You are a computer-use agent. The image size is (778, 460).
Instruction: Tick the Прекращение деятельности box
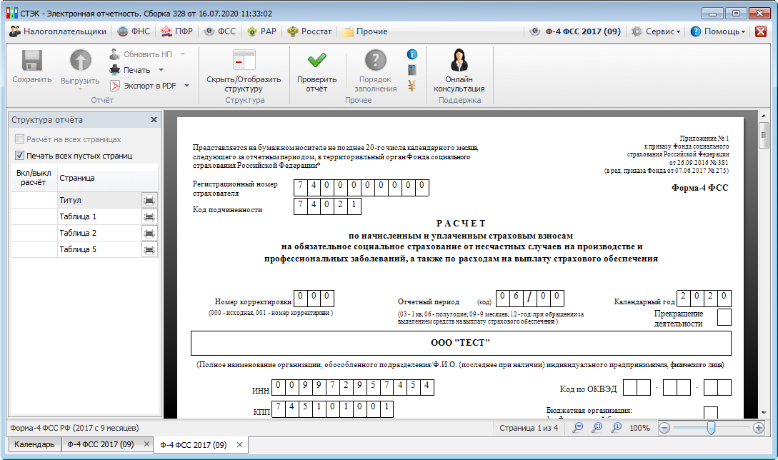pos(724,317)
